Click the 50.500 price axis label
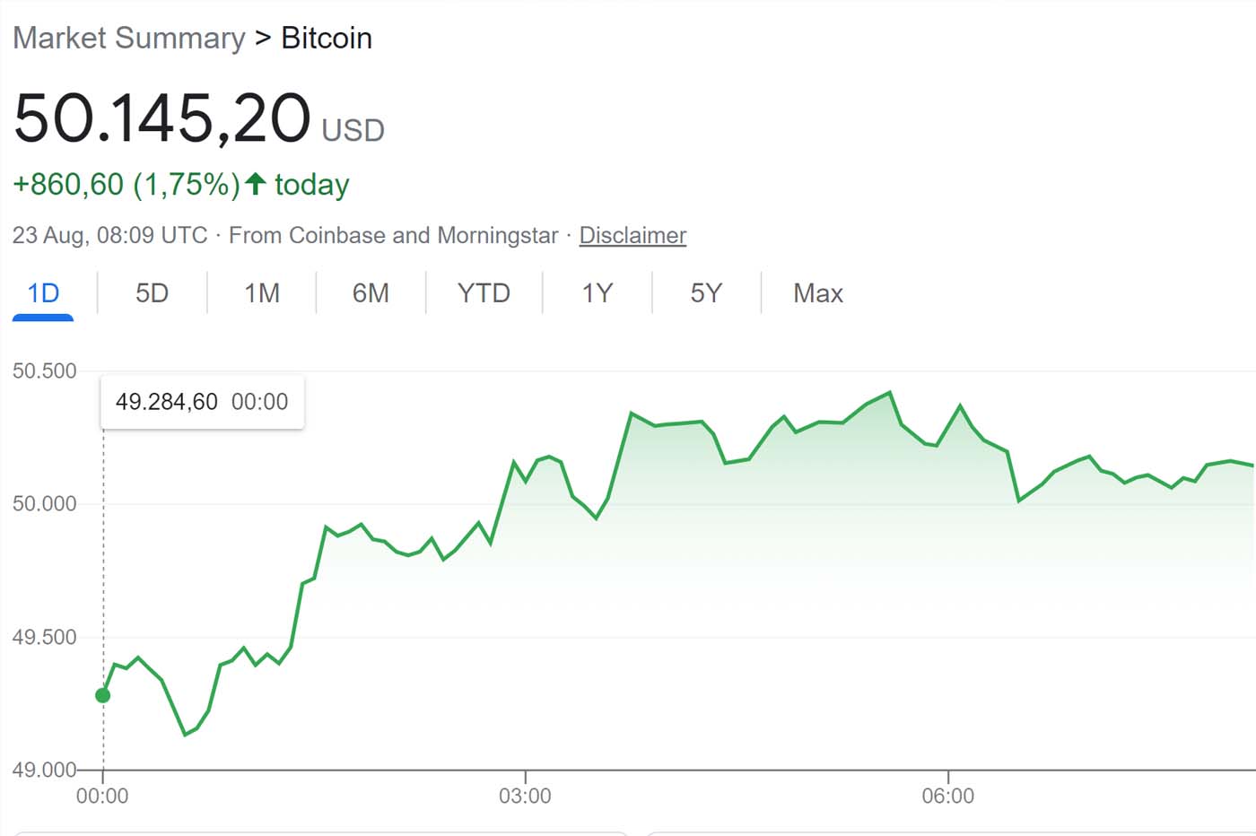The width and height of the screenshot is (1256, 836). pyautogui.click(x=45, y=370)
